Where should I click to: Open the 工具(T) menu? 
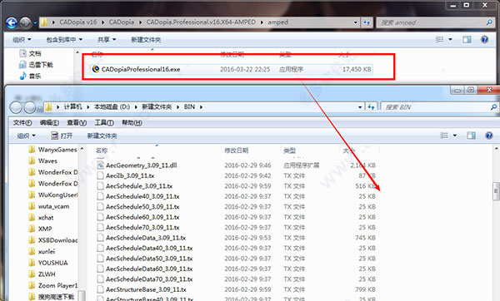pos(104,122)
